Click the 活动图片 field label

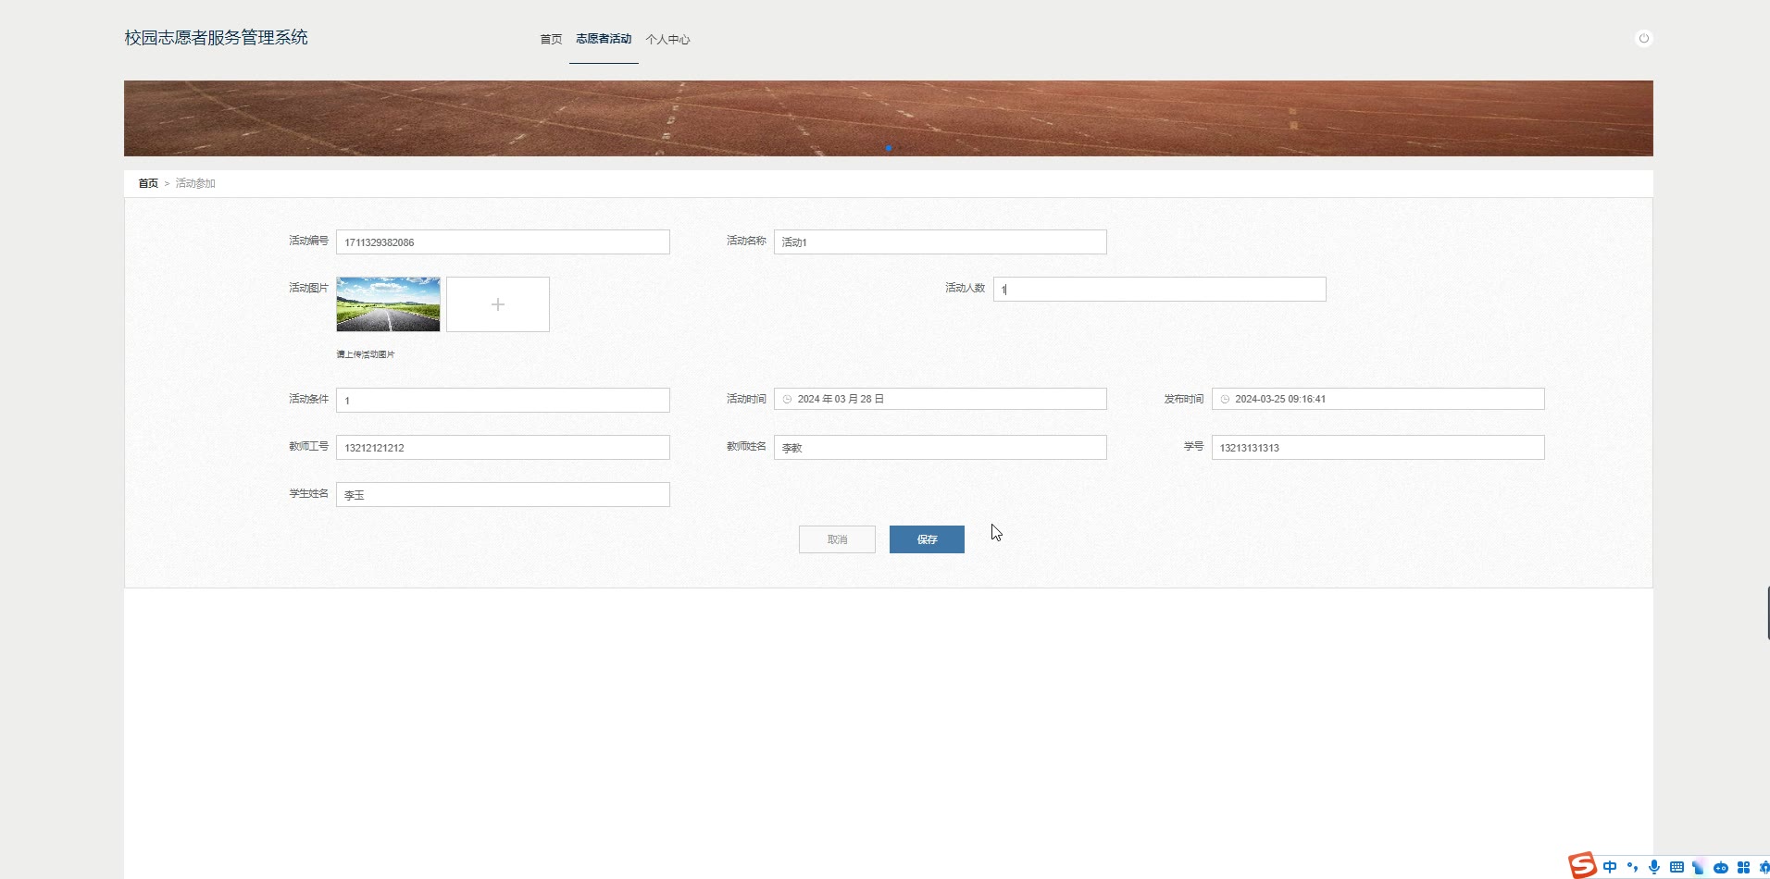click(x=308, y=288)
